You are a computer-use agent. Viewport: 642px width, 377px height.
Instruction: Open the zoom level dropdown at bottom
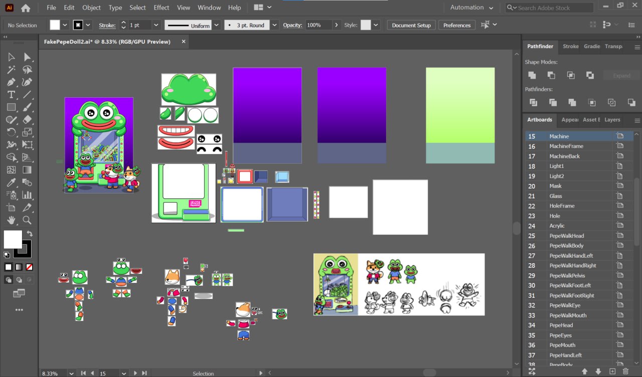pos(71,373)
